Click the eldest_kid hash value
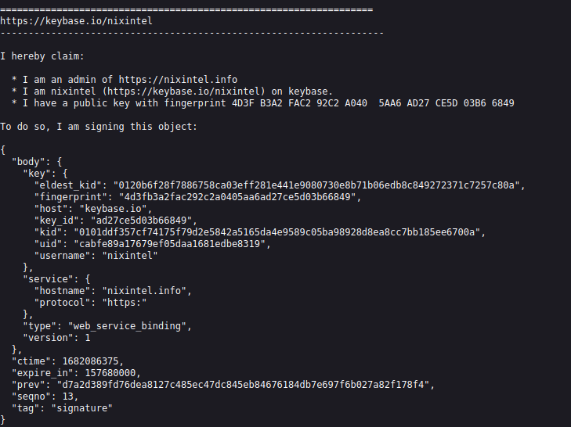The width and height of the screenshot is (571, 427). click(316, 185)
